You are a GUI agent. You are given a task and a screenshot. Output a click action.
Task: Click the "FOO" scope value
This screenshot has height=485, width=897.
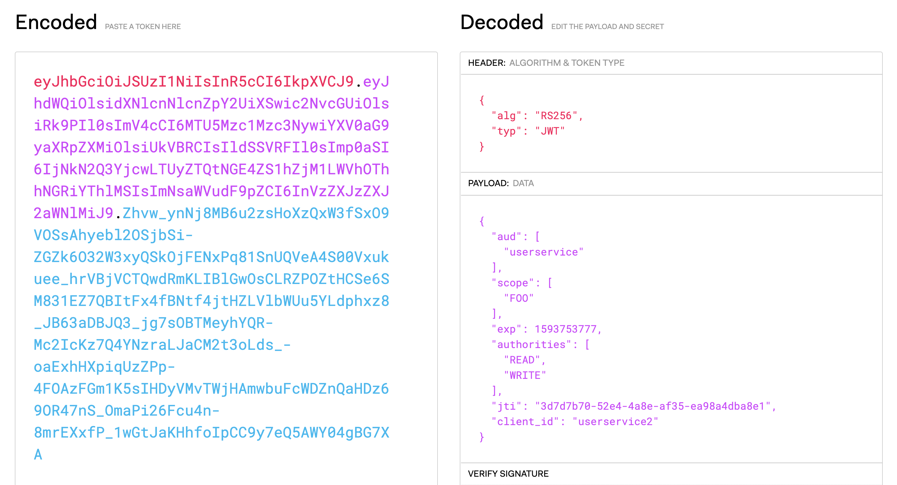pos(519,299)
